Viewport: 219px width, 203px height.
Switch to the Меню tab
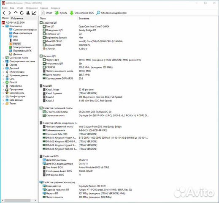(5, 18)
